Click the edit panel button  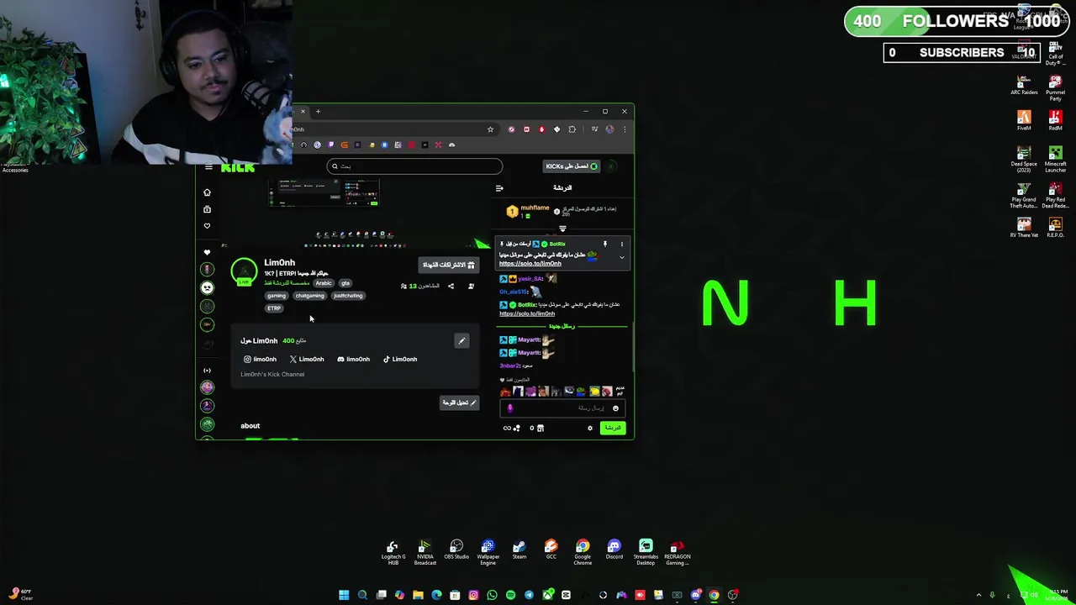point(460,403)
